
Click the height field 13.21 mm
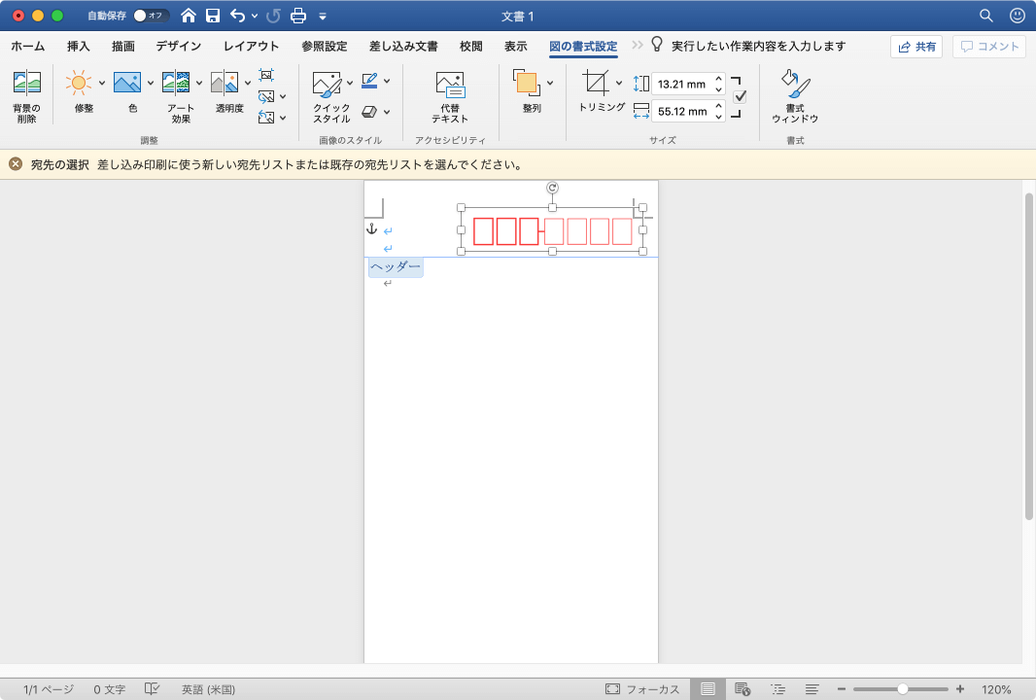pyautogui.click(x=682, y=84)
